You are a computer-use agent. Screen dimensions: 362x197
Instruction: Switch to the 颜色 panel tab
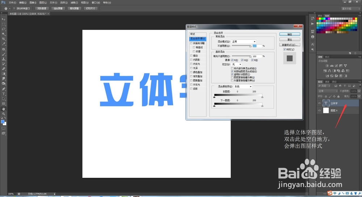tap(320, 16)
